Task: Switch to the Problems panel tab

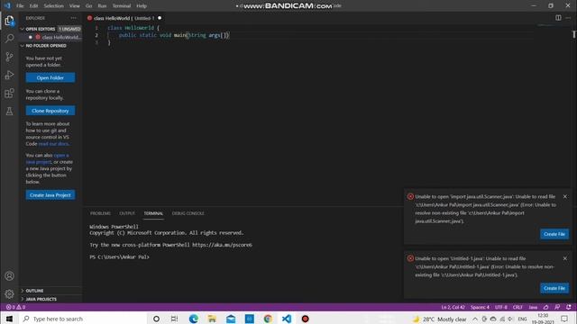Action: (x=100, y=213)
